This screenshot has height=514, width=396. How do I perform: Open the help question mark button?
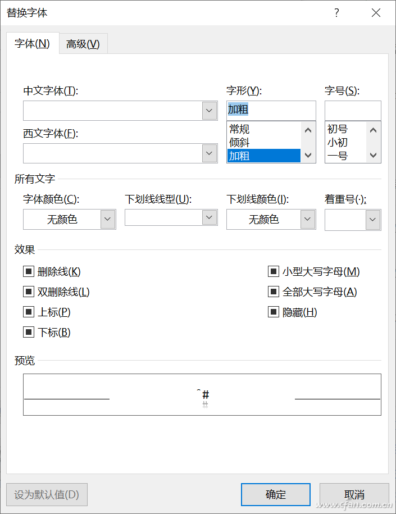336,13
